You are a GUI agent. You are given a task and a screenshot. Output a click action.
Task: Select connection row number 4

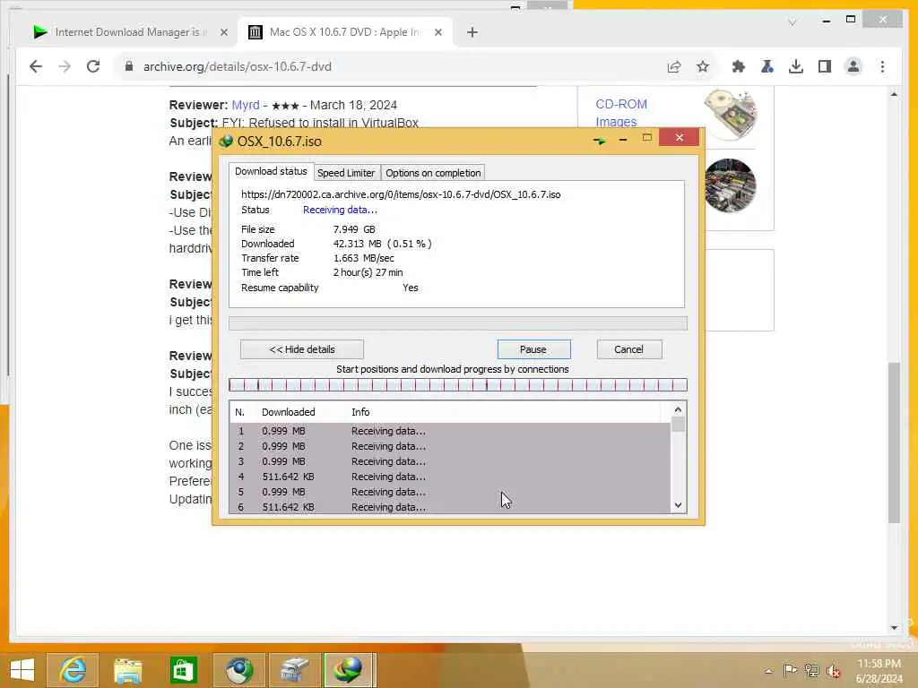pyautogui.click(x=450, y=477)
